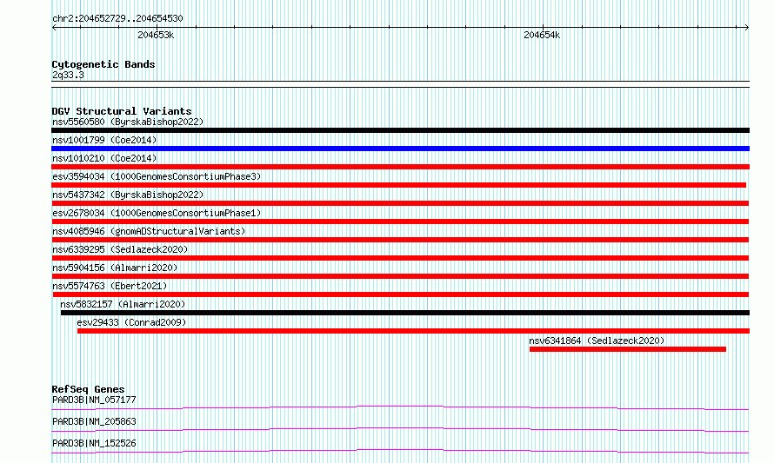This screenshot has height=463, width=774.
Task: Open variant esv3594034 (1000GenomesConsortiumPhase3)
Action: 157,176
